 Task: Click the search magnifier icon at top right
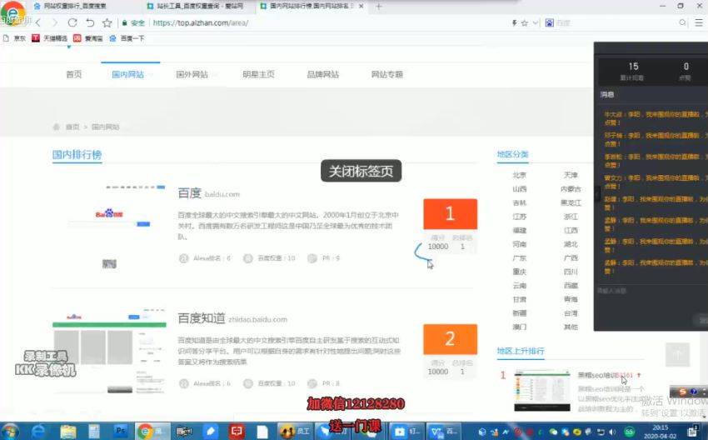(x=682, y=22)
